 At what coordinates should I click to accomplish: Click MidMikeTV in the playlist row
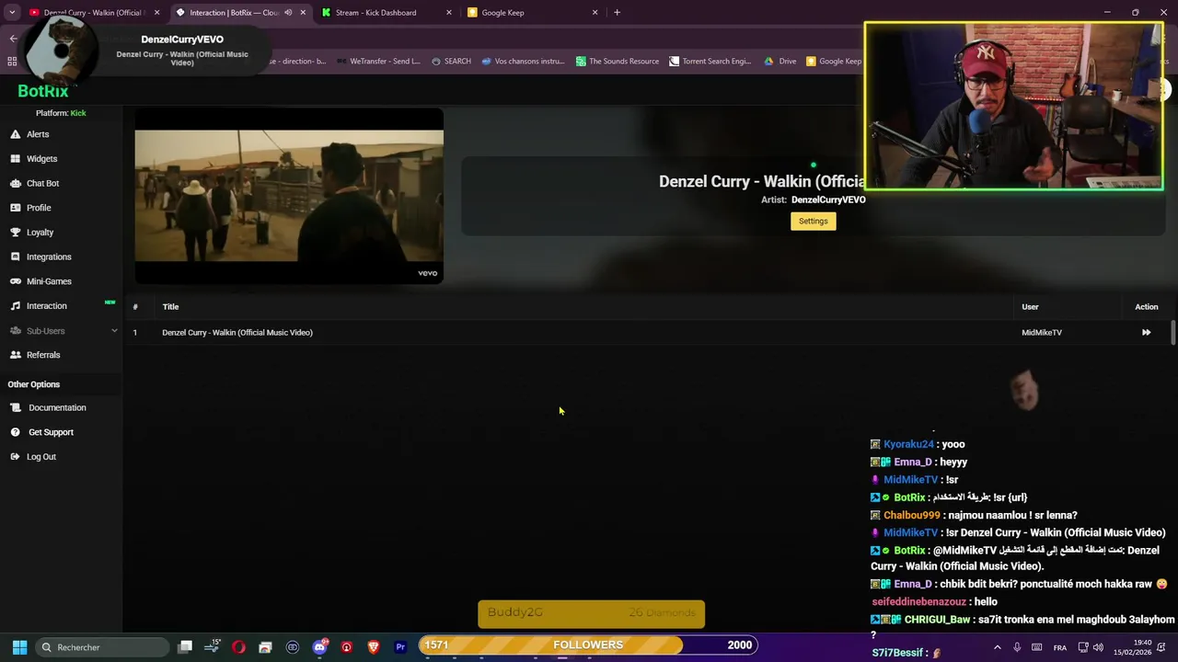pyautogui.click(x=1042, y=333)
